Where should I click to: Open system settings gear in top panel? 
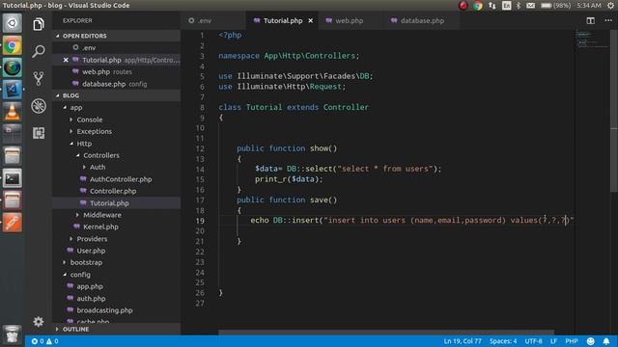point(610,6)
